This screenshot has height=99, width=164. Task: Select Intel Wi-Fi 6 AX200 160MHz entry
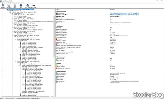(x=25, y=34)
